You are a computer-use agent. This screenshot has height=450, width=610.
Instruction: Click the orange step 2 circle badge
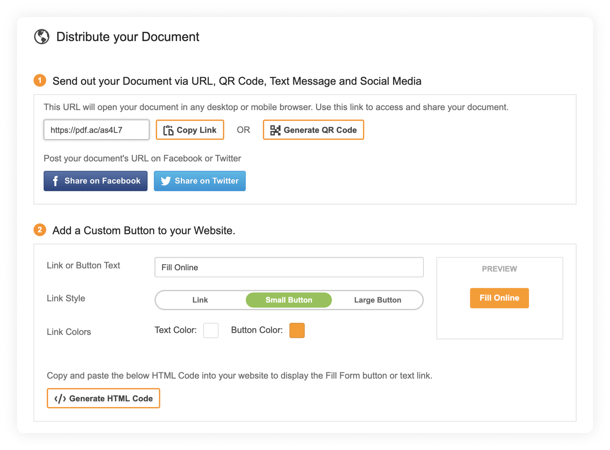[40, 230]
